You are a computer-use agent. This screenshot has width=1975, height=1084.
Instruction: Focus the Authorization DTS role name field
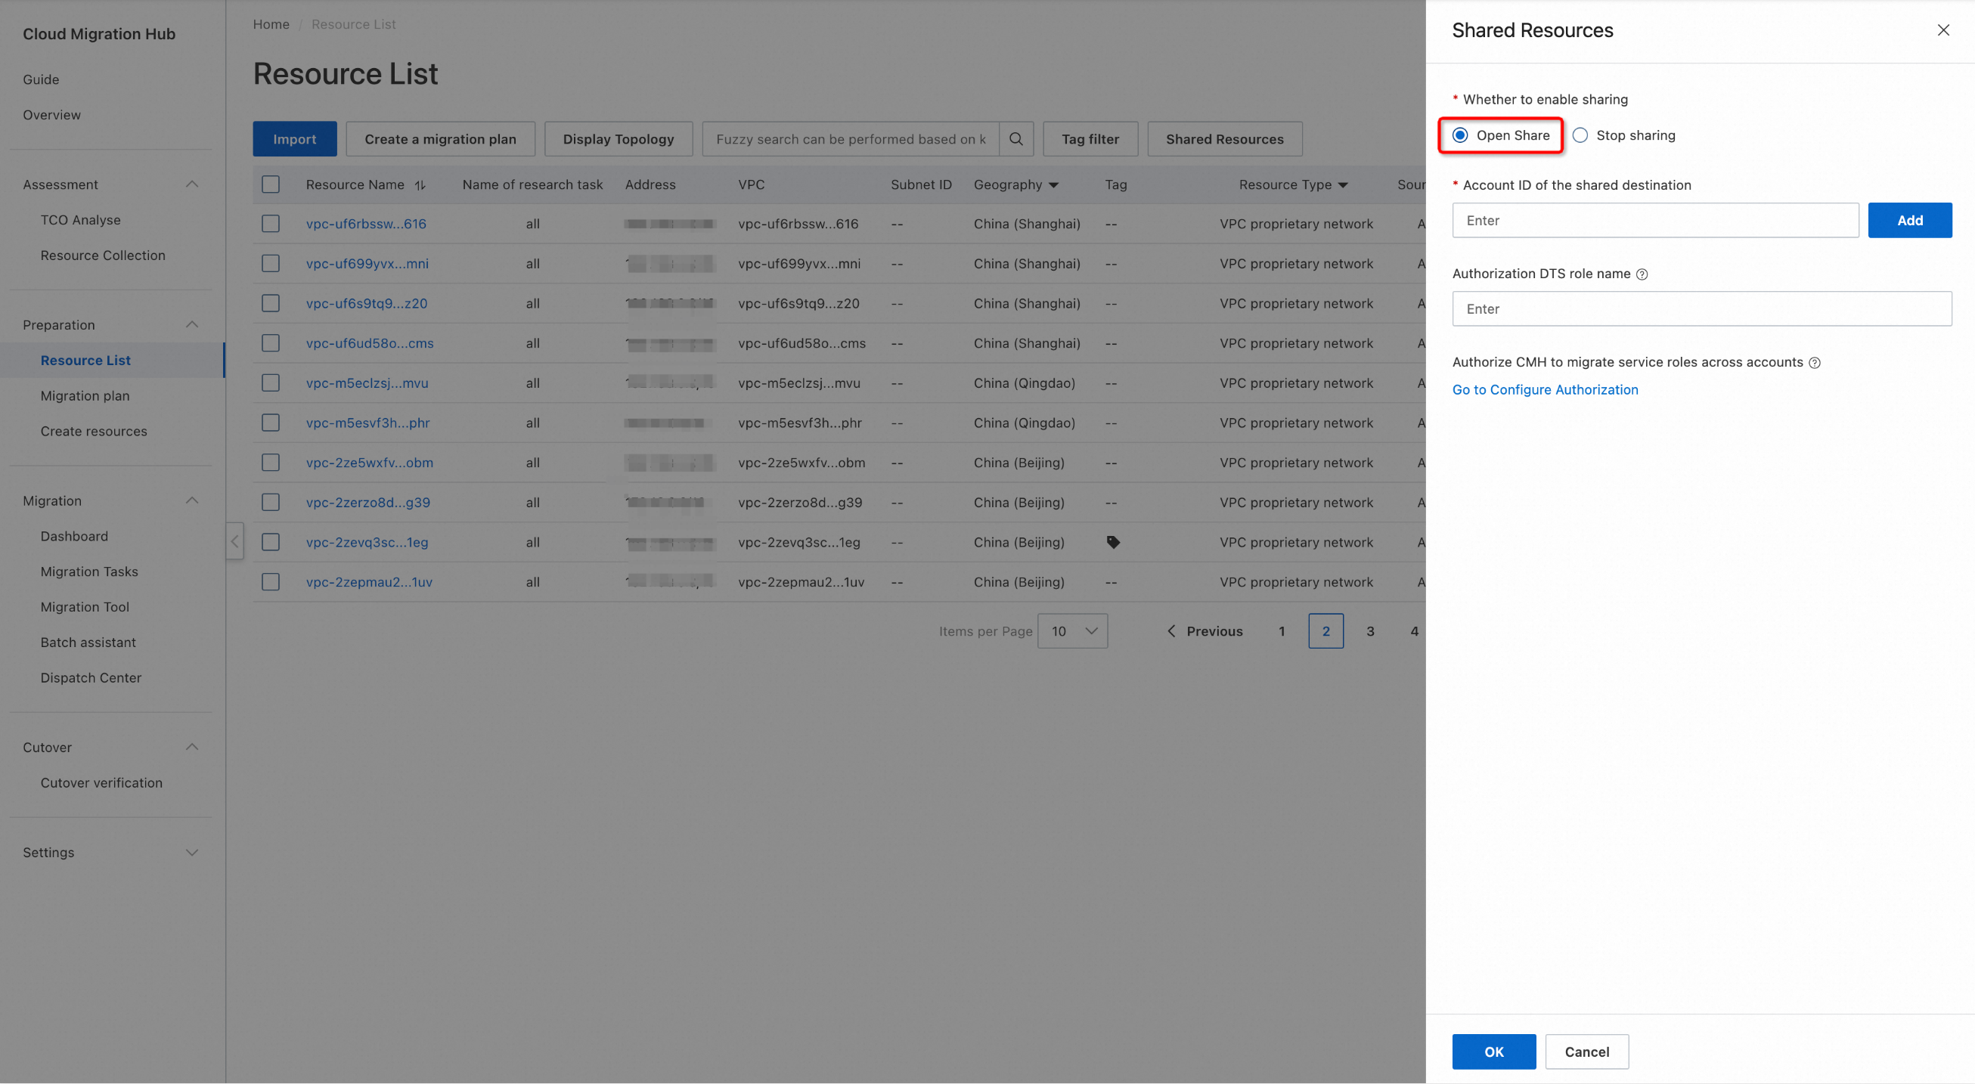click(x=1702, y=308)
